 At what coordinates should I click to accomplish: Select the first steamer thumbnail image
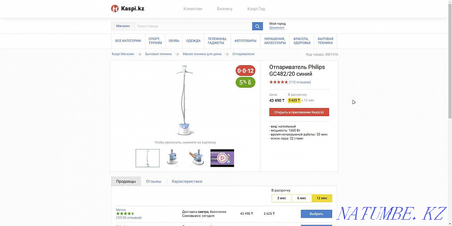tap(148, 158)
